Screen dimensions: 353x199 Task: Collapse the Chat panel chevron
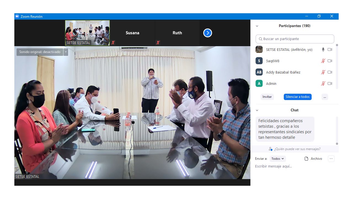[x=257, y=110]
